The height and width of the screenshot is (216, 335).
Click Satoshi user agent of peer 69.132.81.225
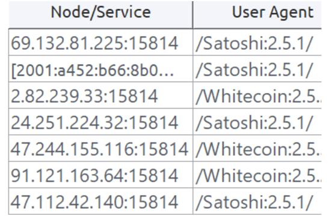pos(254,43)
